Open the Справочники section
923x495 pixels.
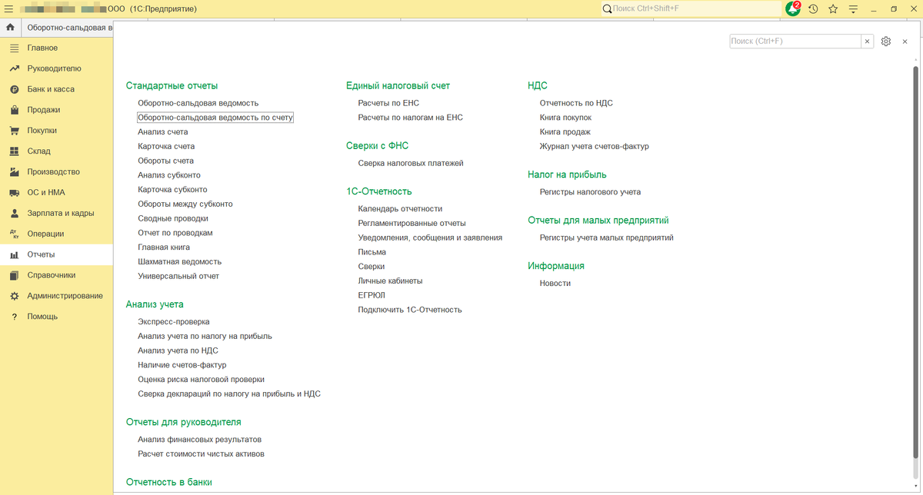(x=56, y=275)
